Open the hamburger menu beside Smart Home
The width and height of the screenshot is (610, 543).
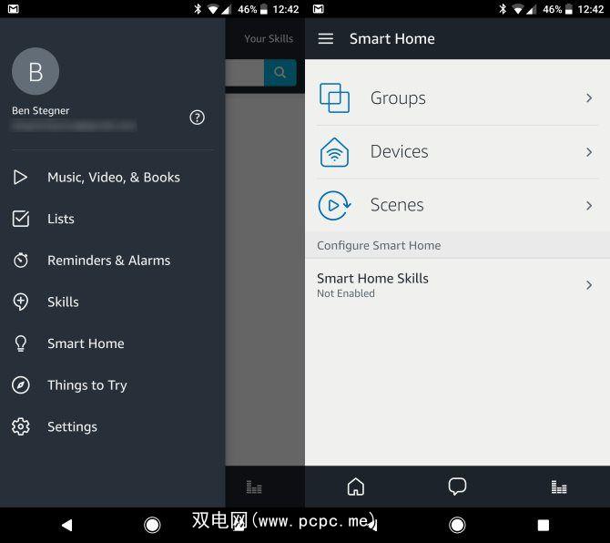pos(326,38)
